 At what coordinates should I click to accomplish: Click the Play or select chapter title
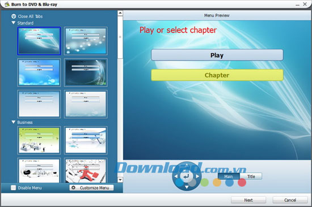[x=178, y=30]
